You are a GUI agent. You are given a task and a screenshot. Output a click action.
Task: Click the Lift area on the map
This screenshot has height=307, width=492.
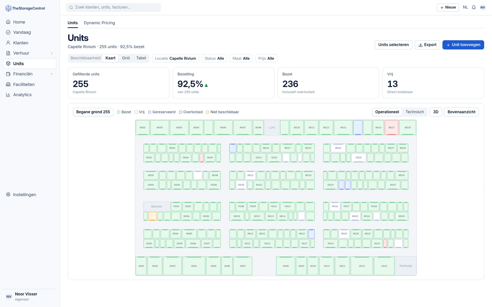pyautogui.click(x=272, y=127)
